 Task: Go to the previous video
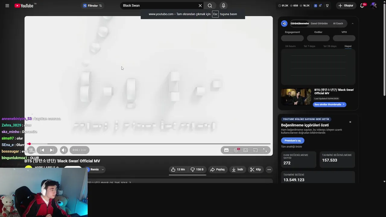[42, 150]
